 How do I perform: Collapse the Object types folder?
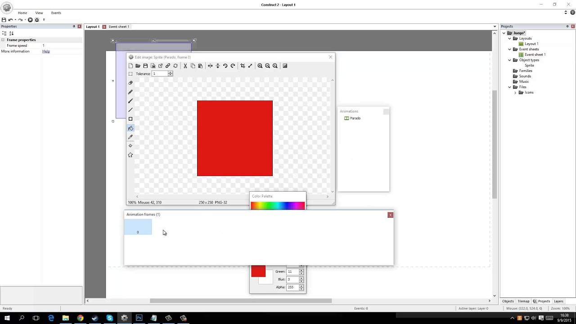coord(509,60)
